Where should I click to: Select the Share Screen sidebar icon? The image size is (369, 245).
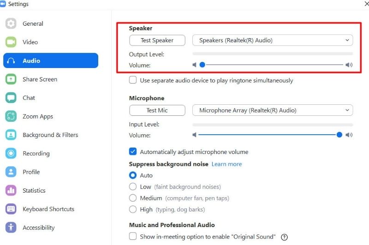click(x=11, y=80)
